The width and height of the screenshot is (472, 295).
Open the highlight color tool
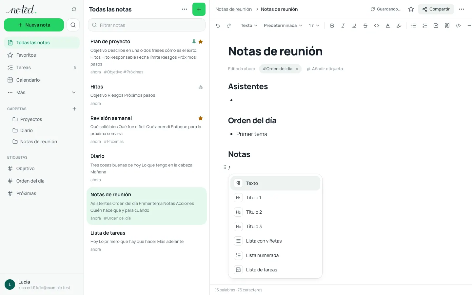click(399, 26)
